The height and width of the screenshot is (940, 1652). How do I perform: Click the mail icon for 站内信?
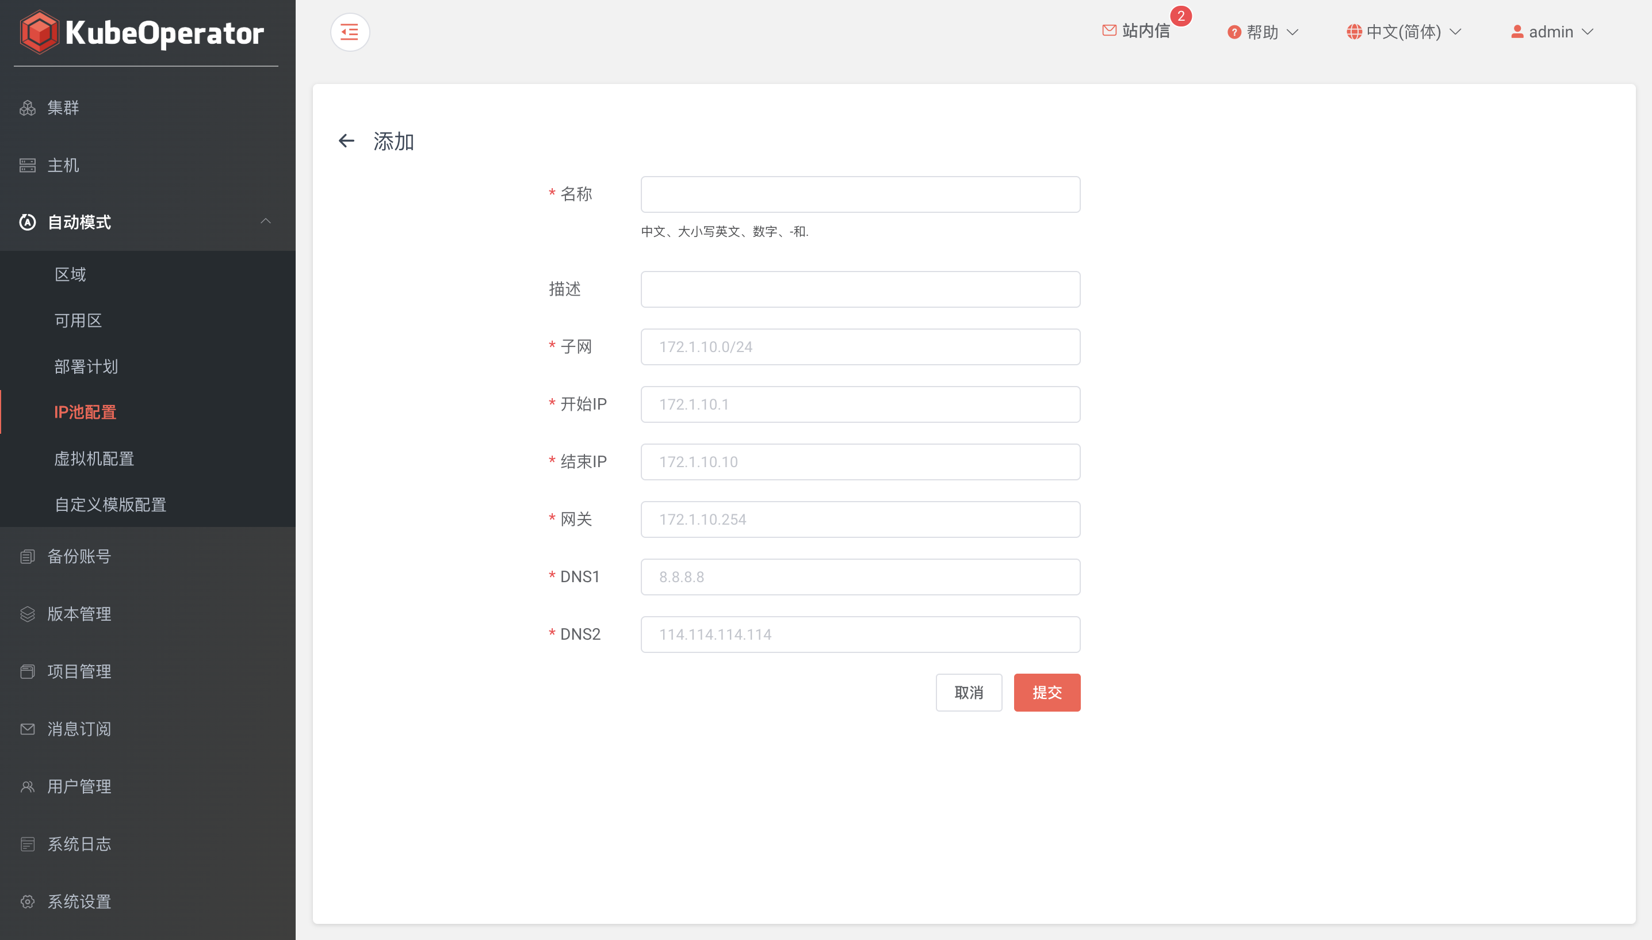1110,30
